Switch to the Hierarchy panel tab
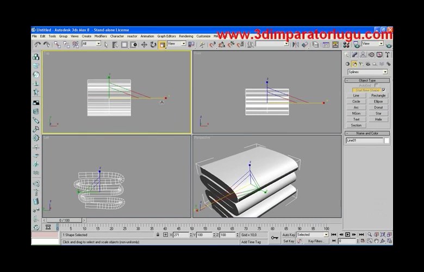This screenshot has height=272, width=424. point(363,55)
